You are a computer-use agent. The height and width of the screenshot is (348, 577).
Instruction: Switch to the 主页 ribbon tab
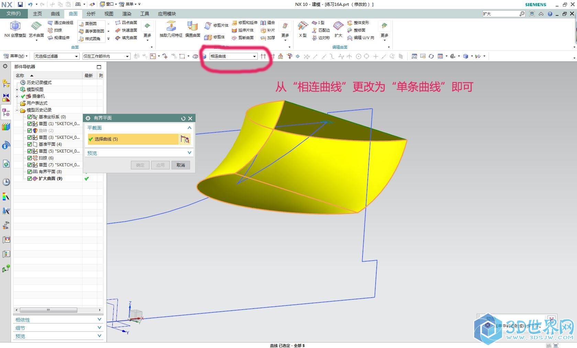pos(37,14)
